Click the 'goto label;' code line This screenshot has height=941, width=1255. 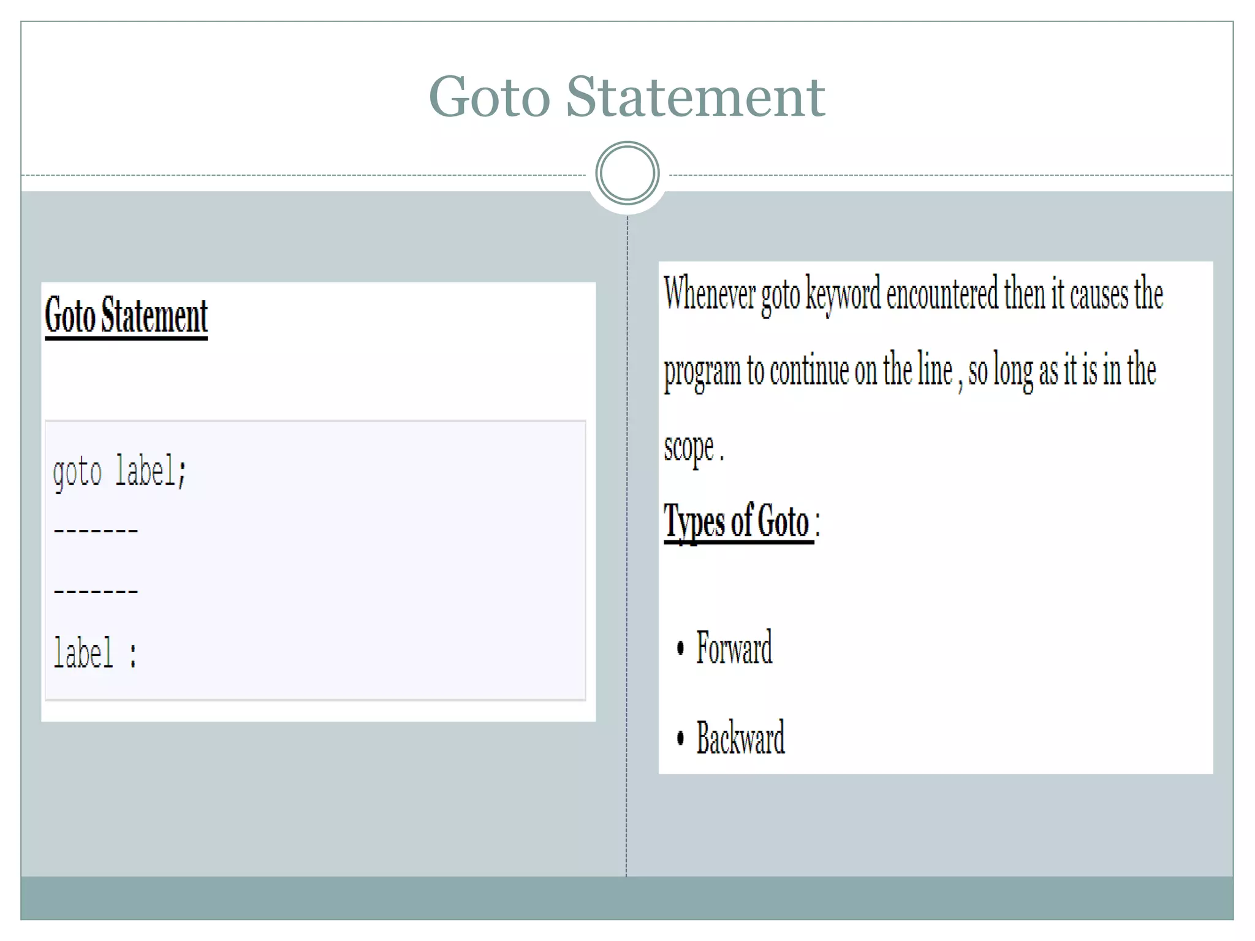click(119, 472)
